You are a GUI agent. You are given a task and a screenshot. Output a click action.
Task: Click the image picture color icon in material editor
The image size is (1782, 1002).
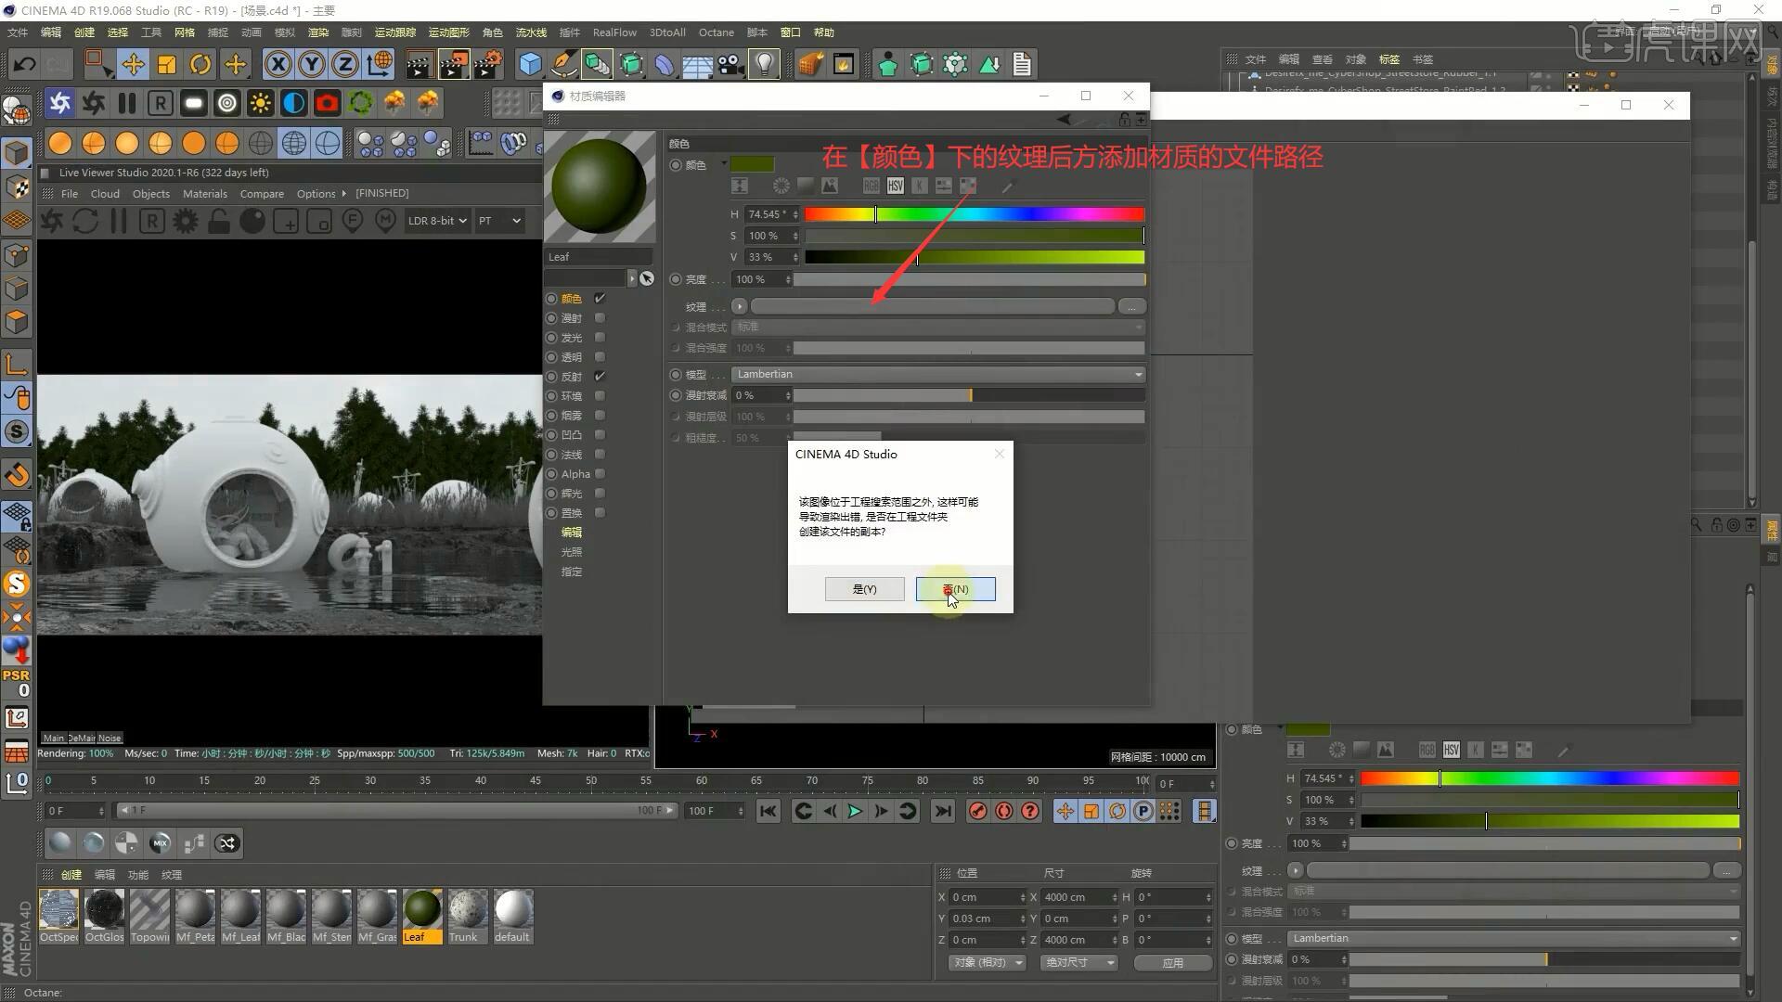tap(830, 186)
